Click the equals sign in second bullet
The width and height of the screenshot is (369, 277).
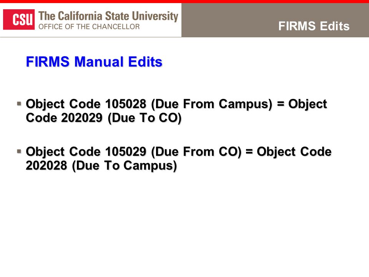pos(249,152)
